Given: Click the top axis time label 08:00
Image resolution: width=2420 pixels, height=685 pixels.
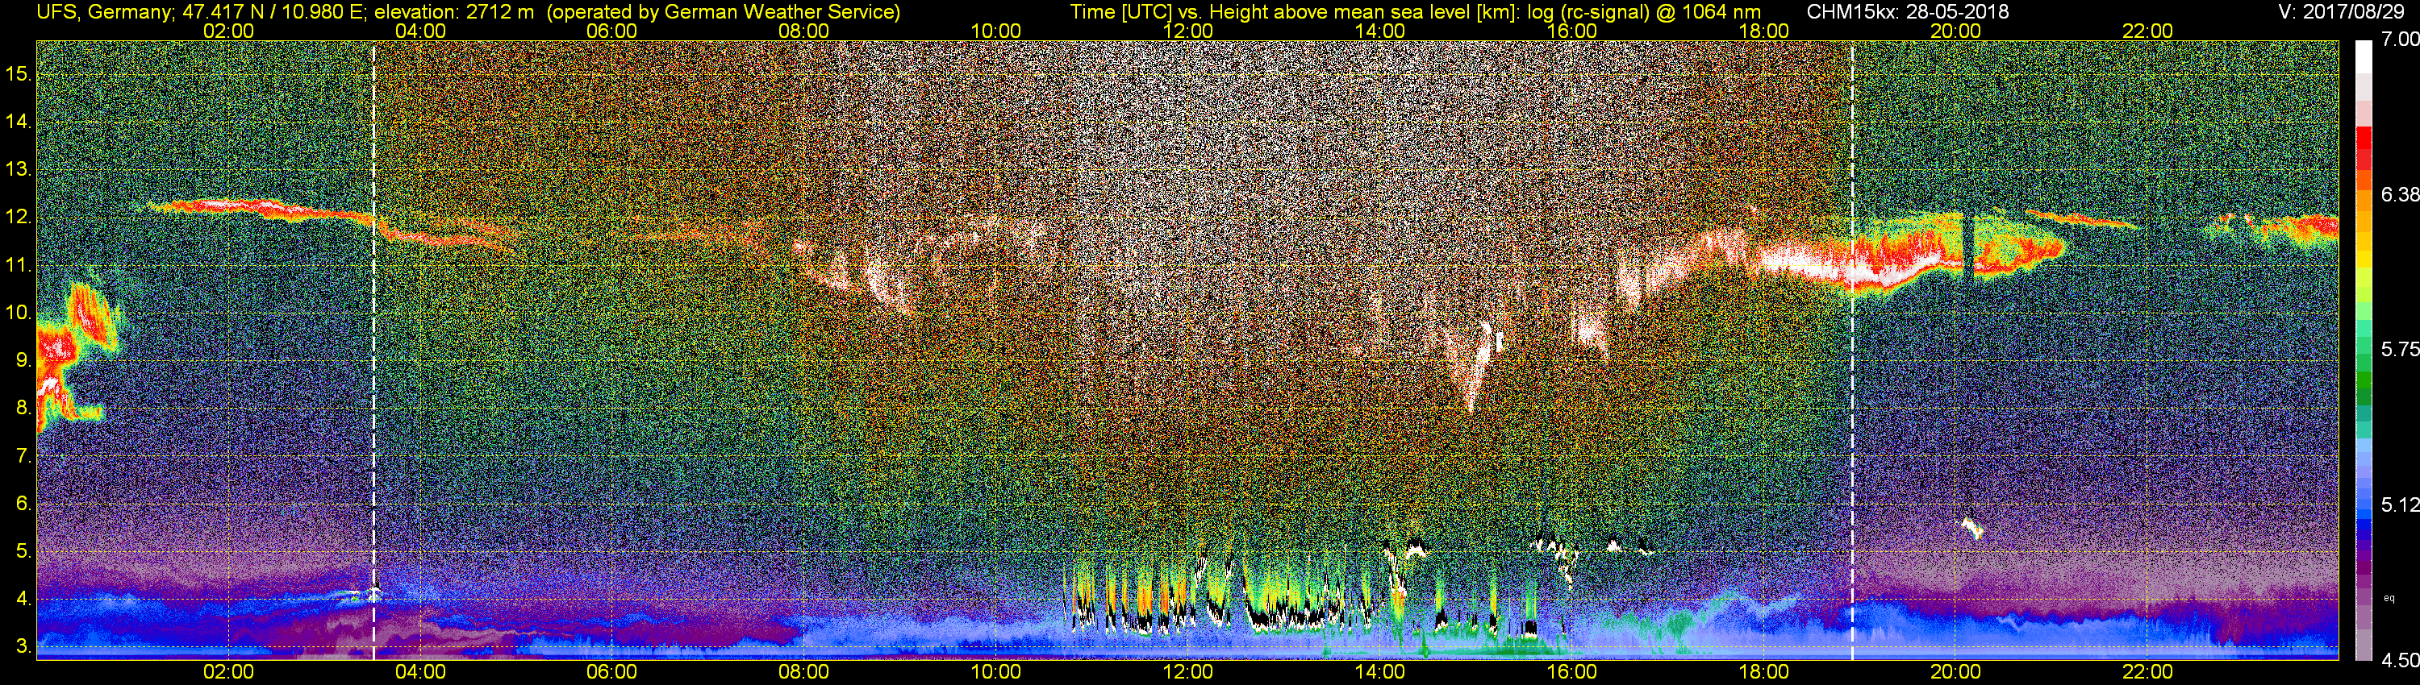Looking at the screenshot, I should 804,31.
